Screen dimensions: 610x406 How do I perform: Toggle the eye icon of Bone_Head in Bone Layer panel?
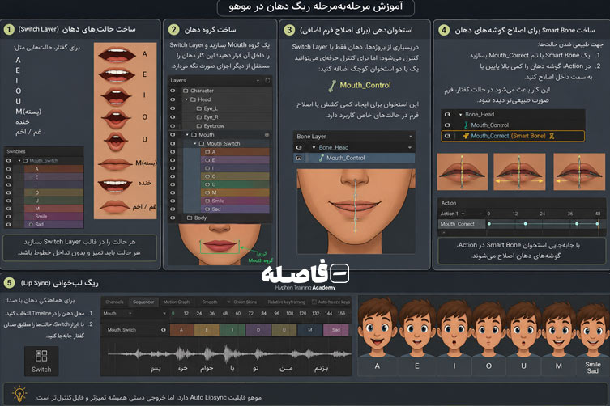point(299,147)
